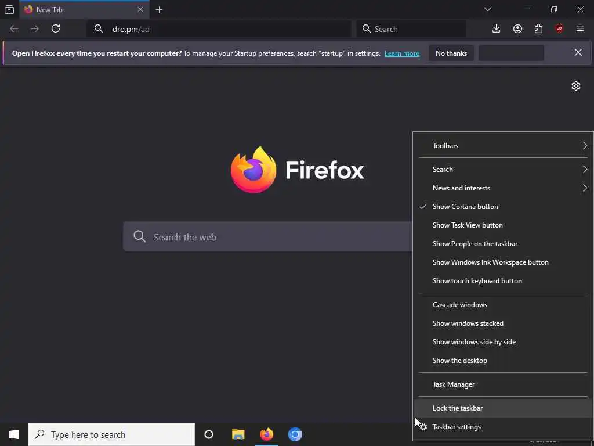Open Firefox View icon left of tab
The width and height of the screenshot is (594, 446).
[9, 9]
